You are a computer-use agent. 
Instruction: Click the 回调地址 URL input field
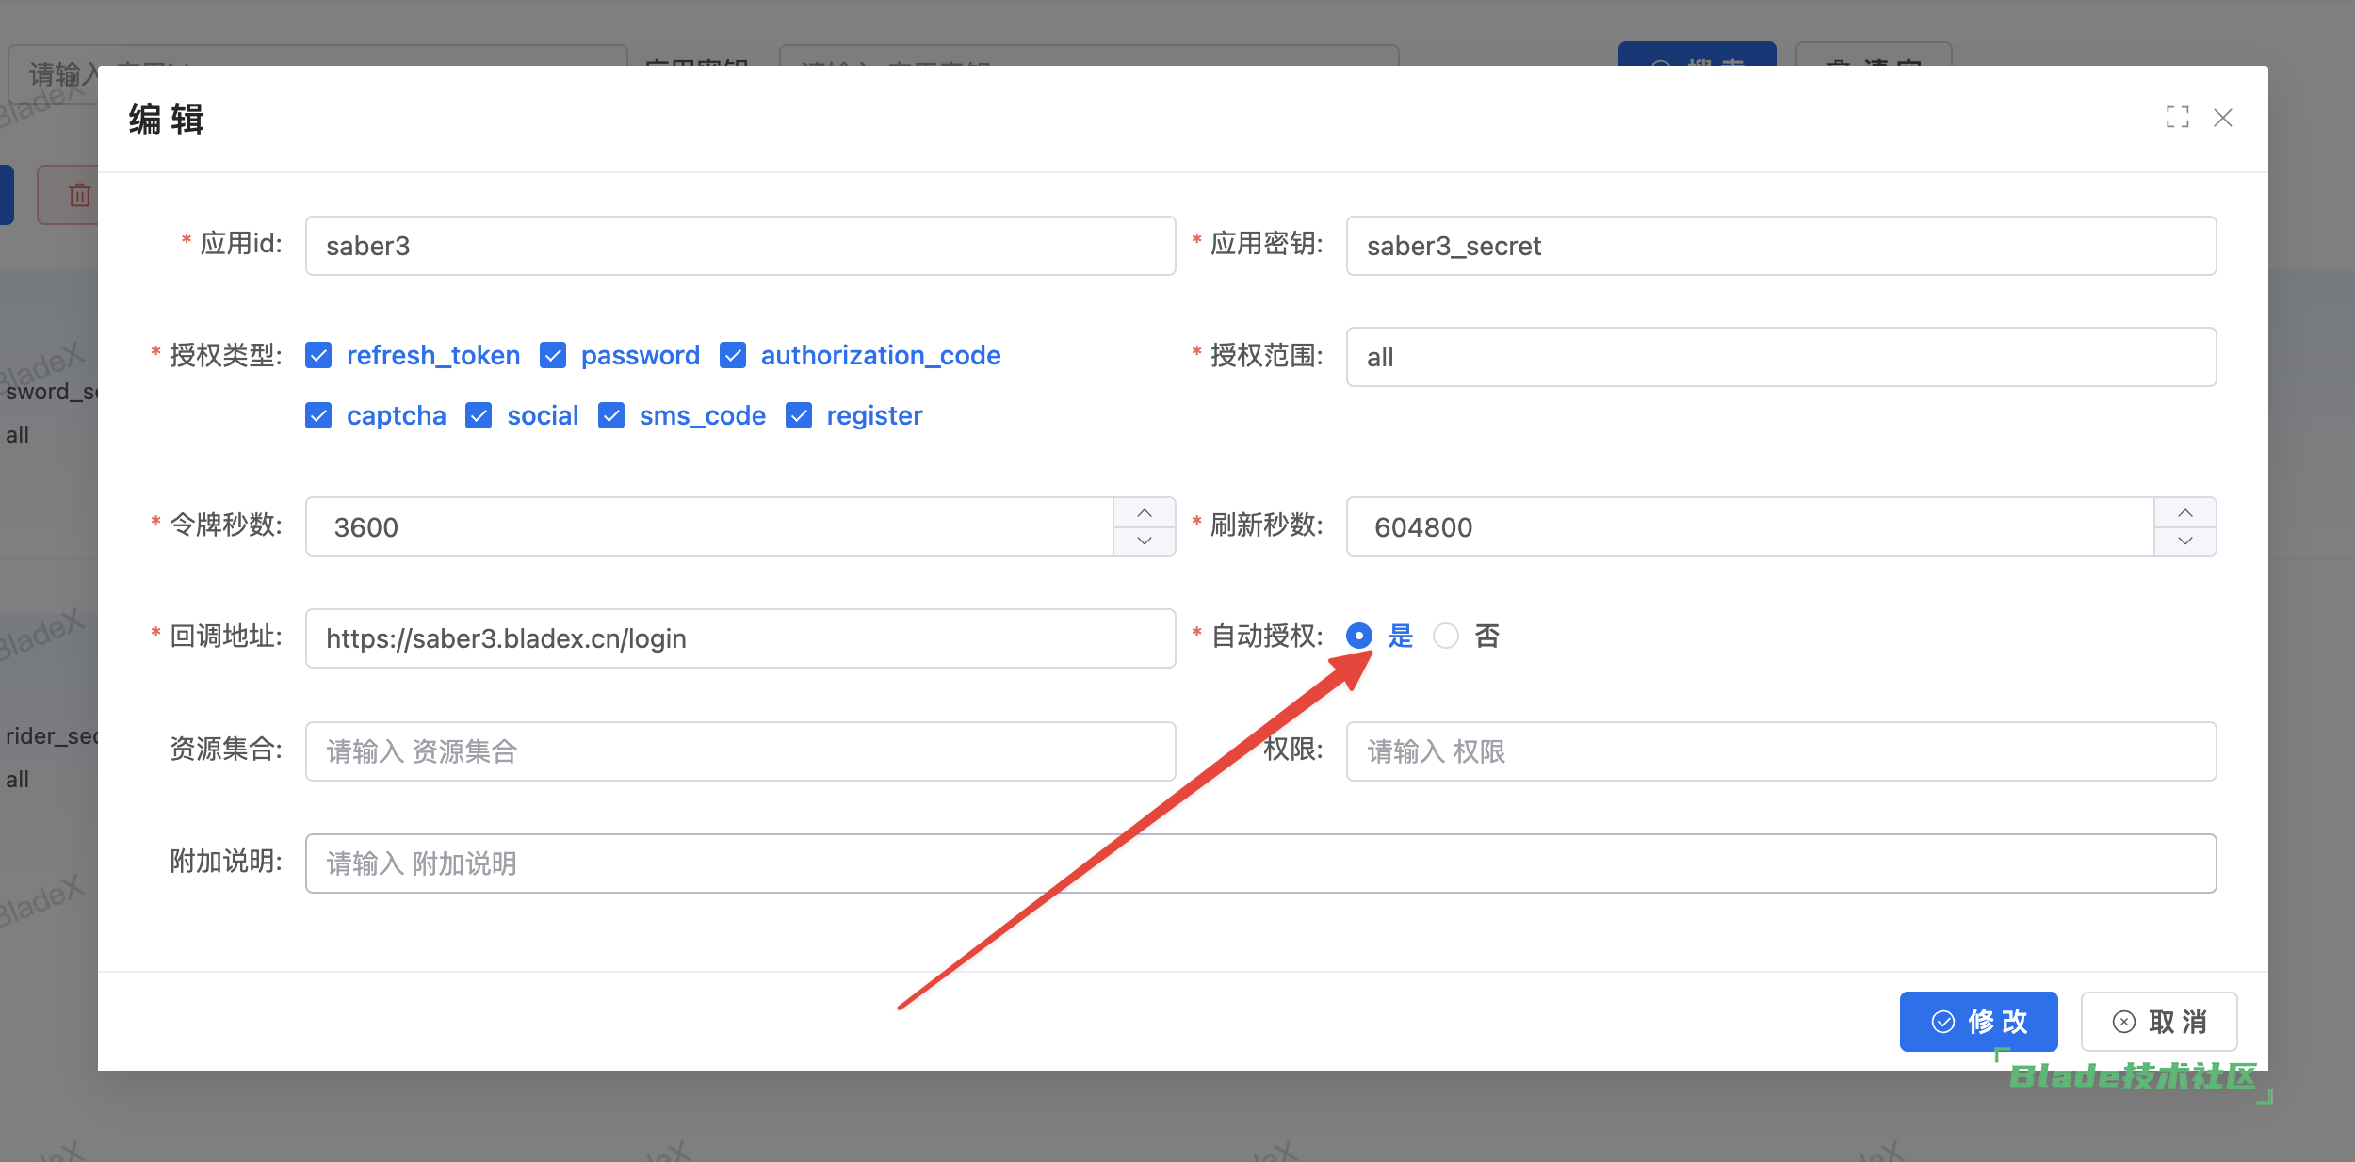pyautogui.click(x=739, y=638)
